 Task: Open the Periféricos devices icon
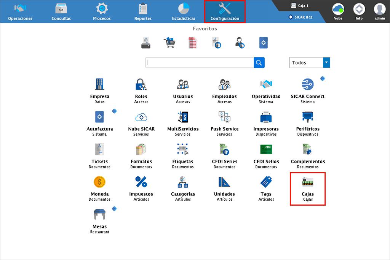click(308, 117)
